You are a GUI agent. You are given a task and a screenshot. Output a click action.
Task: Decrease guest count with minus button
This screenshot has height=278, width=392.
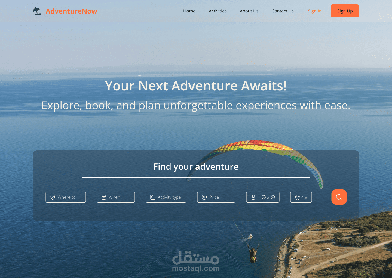[x=264, y=197]
